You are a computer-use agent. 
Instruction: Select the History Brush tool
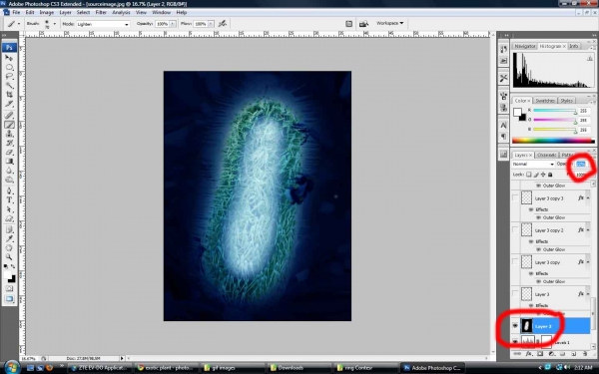(x=9, y=143)
